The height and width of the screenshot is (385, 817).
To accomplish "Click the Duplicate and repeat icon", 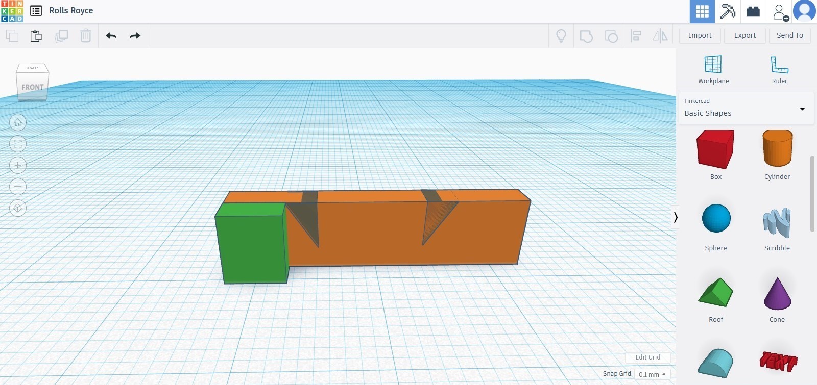I will [61, 36].
